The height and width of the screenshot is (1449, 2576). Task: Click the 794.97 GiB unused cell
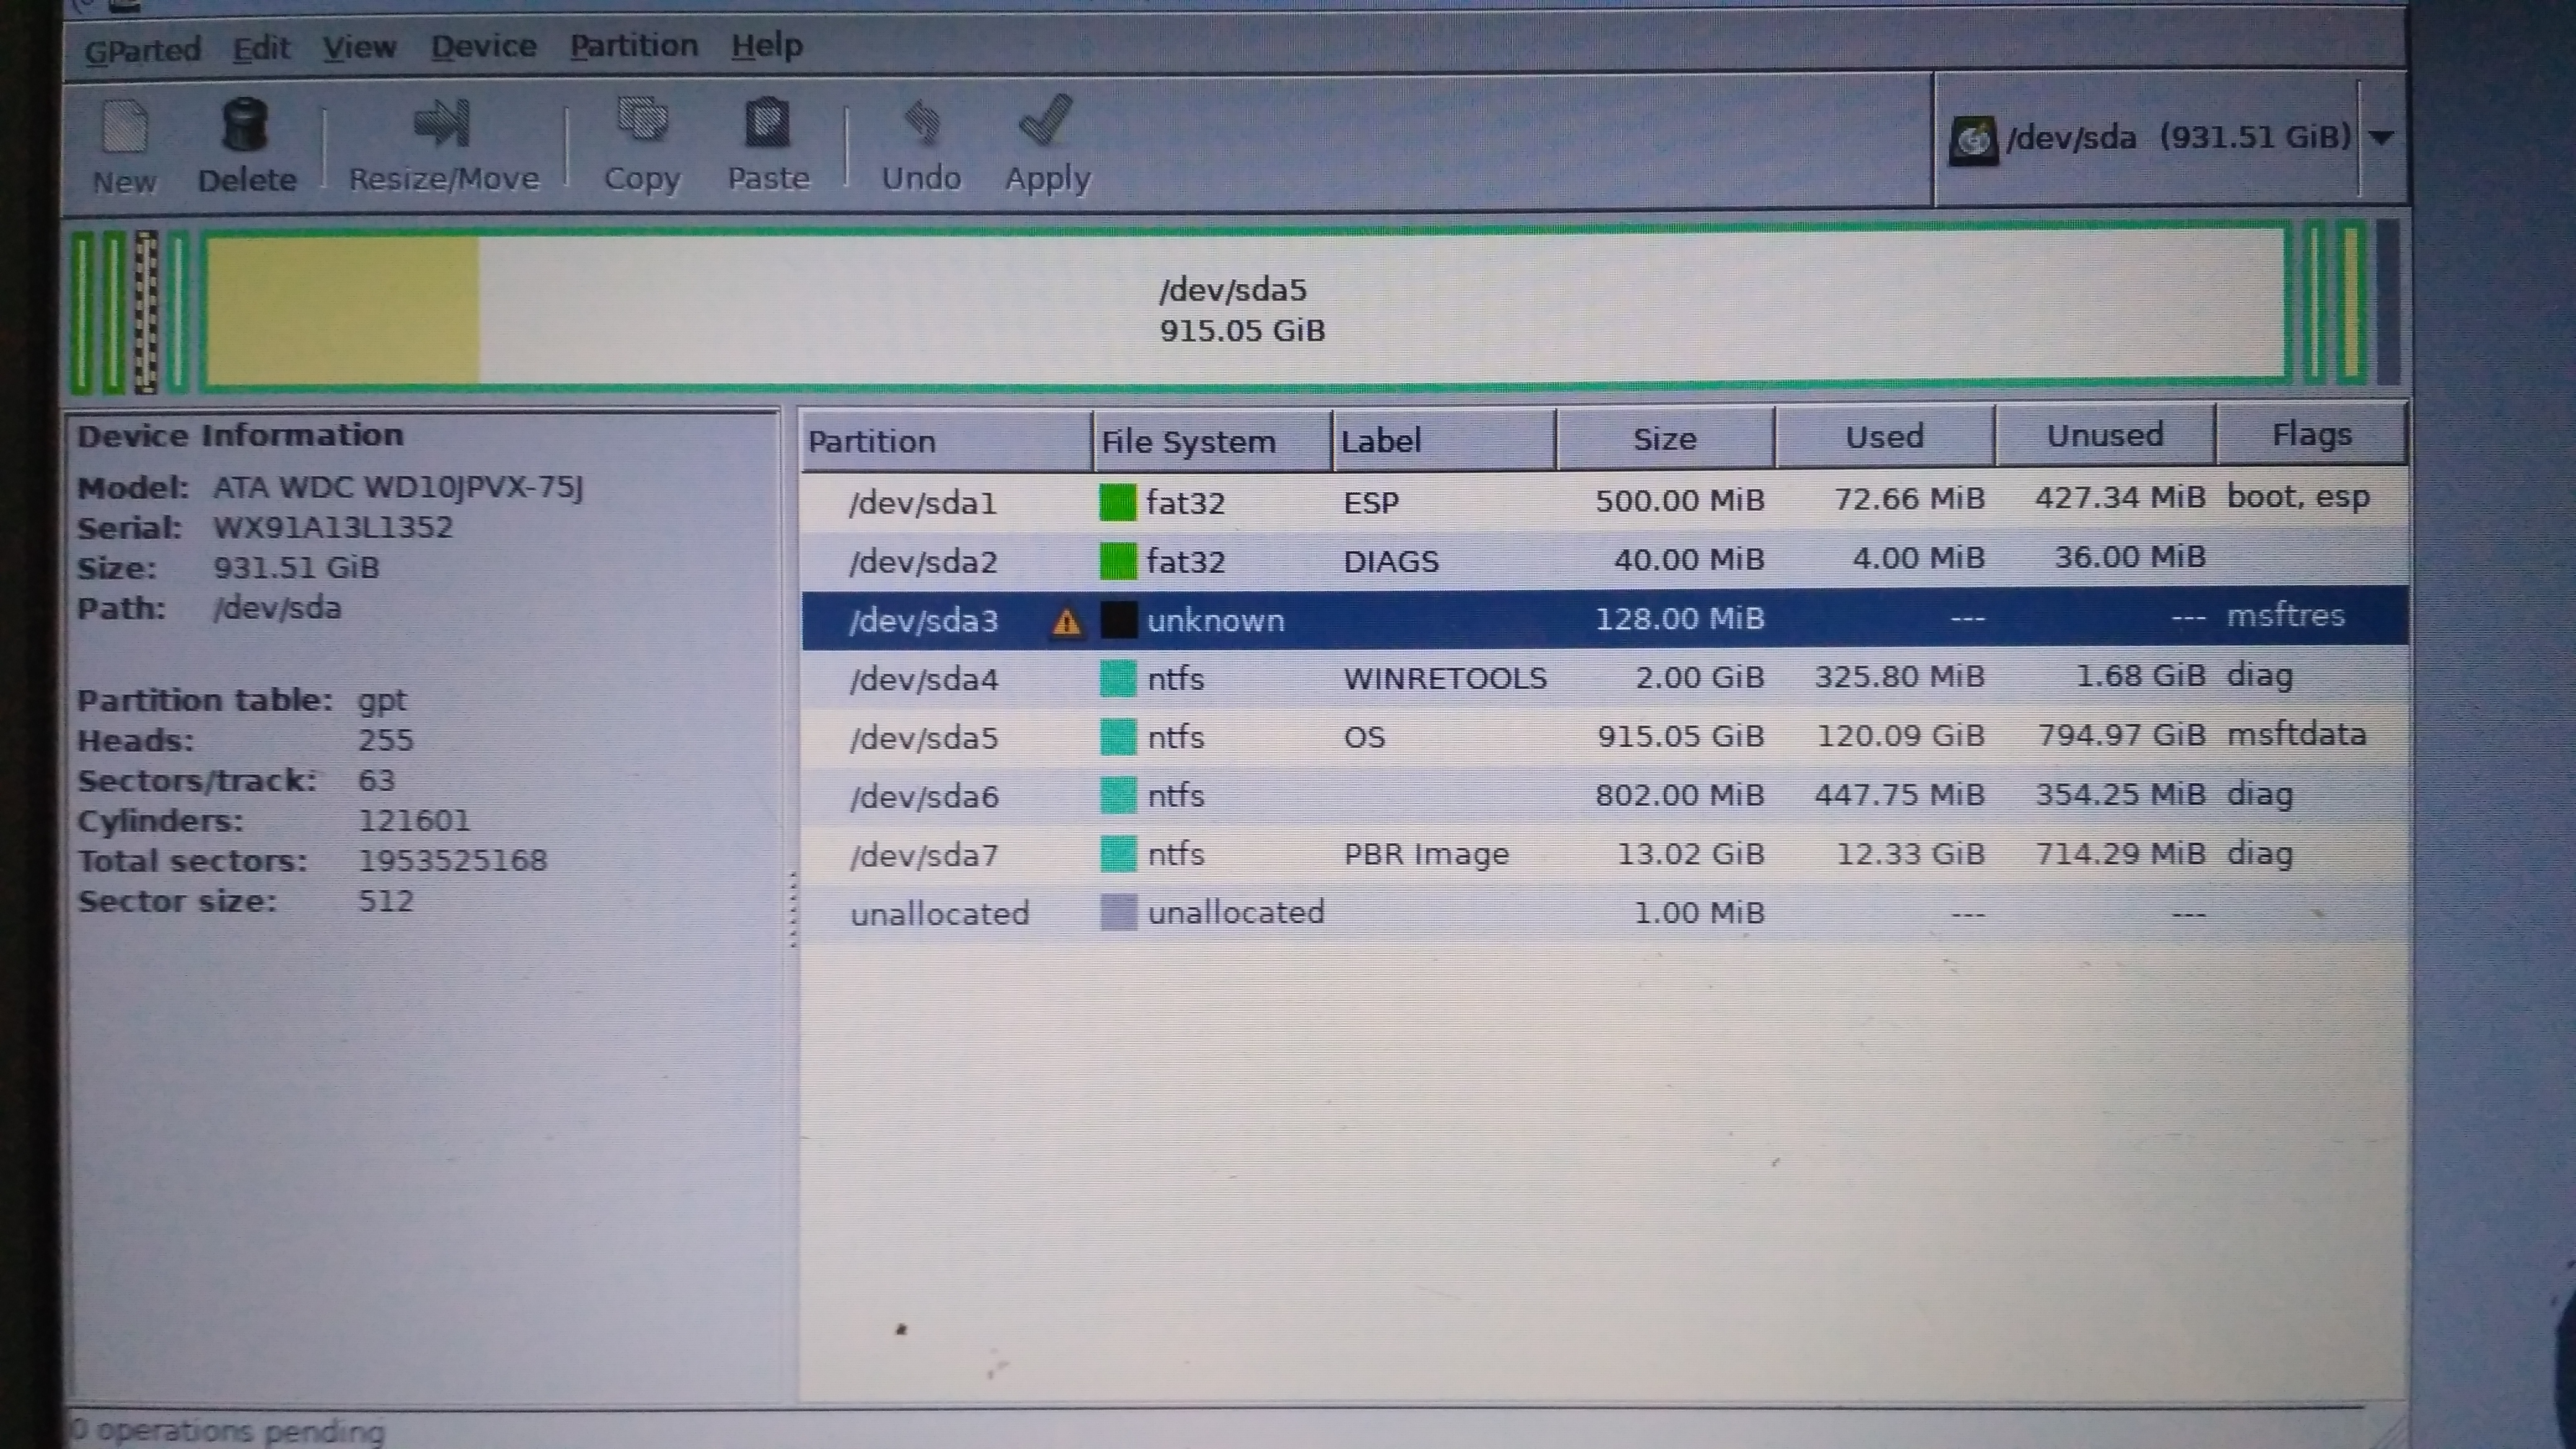pyautogui.click(x=2121, y=735)
